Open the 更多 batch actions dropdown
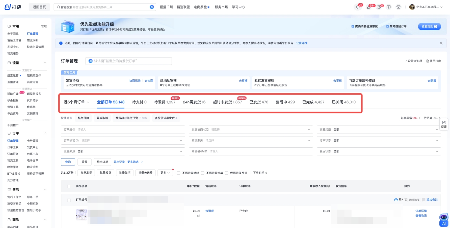 coord(165,173)
